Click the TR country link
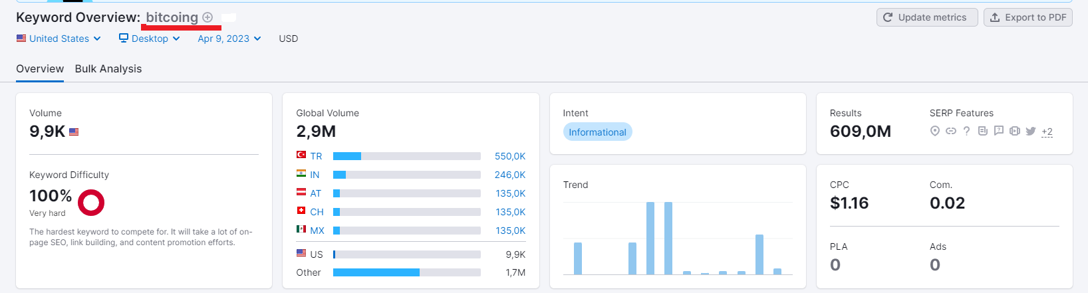The image size is (1088, 293). 316,156
